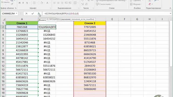The width and height of the screenshot is (173, 97).
Task: Open Clear eraser dropdown arrow
Action: click(x=152, y=4)
